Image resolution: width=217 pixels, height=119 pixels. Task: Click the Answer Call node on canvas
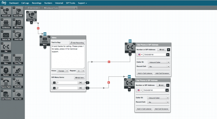point(31,16)
